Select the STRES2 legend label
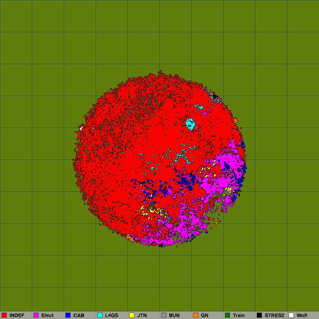 pyautogui.click(x=274, y=315)
